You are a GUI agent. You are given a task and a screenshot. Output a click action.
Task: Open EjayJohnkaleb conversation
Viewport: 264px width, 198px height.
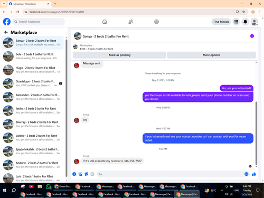tap(33, 151)
